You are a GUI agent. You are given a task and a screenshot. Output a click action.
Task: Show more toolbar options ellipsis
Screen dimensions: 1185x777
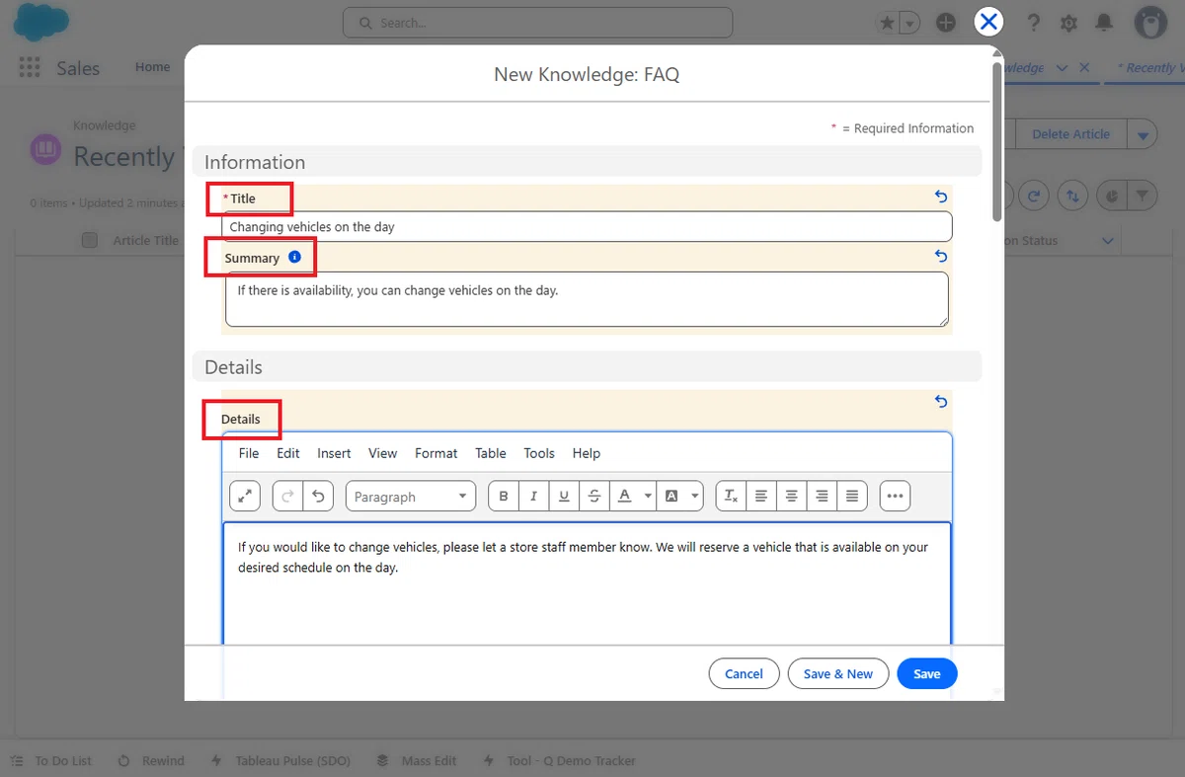(896, 496)
